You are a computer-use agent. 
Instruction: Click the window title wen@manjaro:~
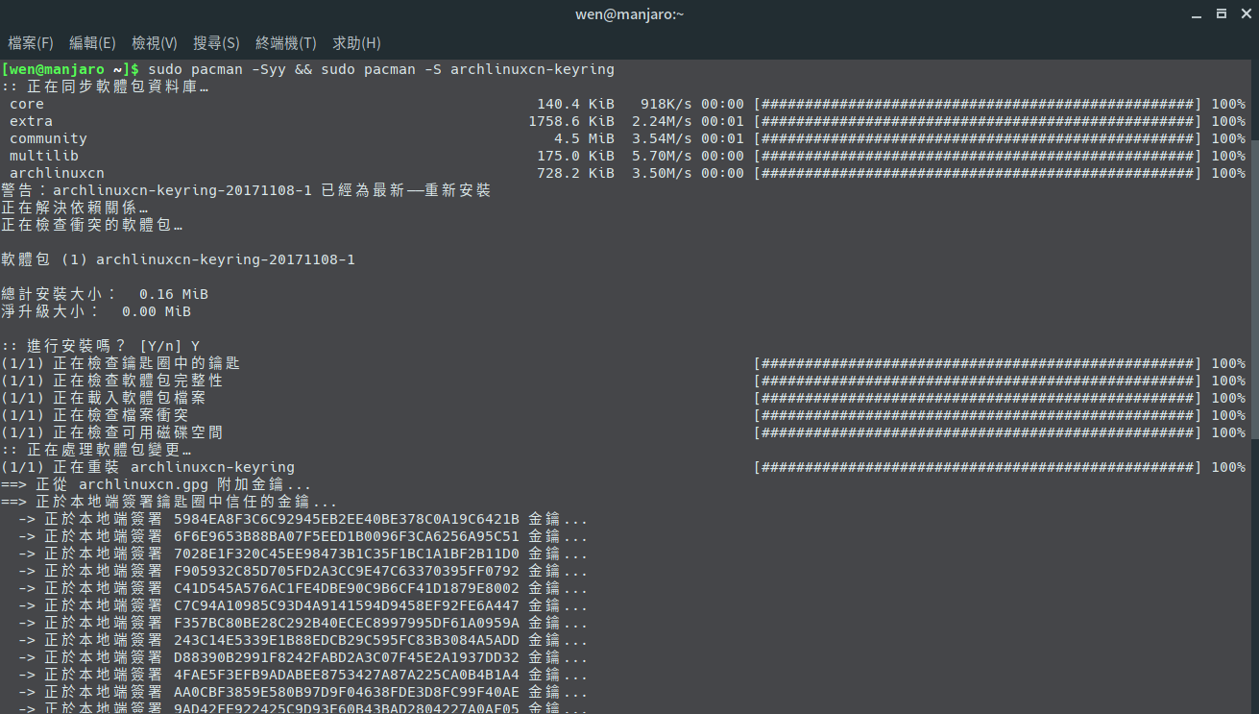[x=629, y=13]
